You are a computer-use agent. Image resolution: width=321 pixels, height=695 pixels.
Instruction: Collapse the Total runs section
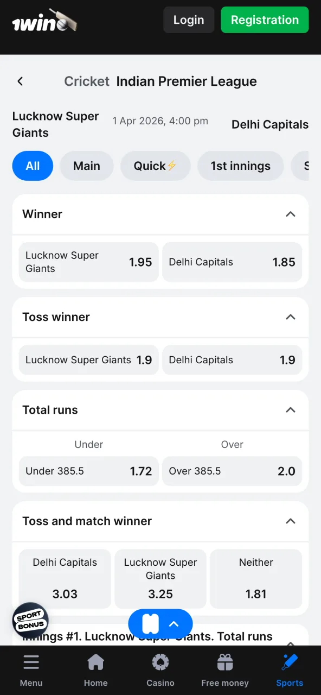[x=291, y=410]
